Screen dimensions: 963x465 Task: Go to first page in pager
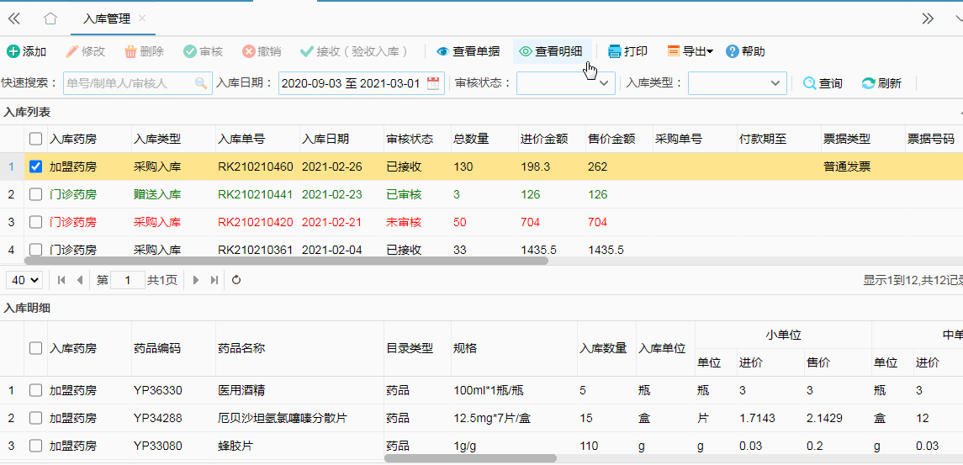pyautogui.click(x=61, y=280)
